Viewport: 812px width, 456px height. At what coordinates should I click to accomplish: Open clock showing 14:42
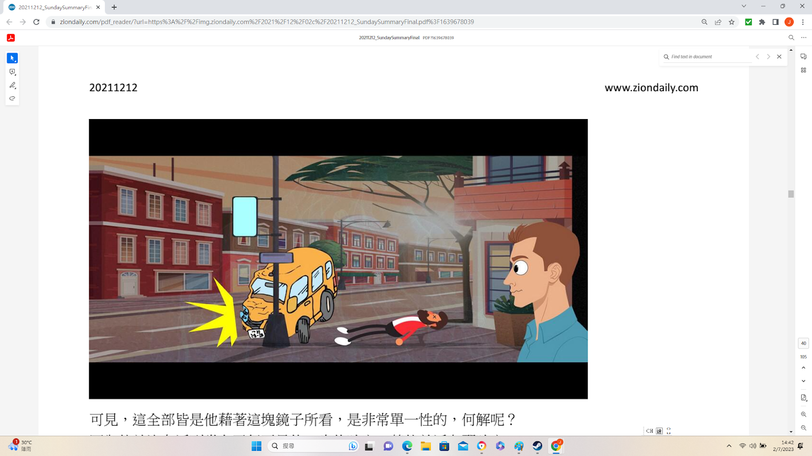tap(784, 446)
